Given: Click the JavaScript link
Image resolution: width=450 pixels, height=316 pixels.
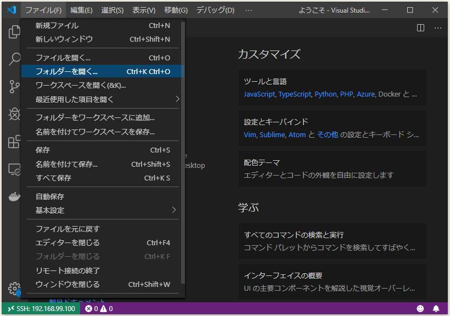Looking at the screenshot, I should coord(260,94).
